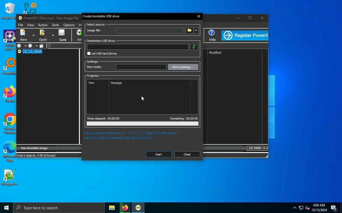Click the Windows Start button
The image size is (342, 213).
pyautogui.click(x=6, y=208)
